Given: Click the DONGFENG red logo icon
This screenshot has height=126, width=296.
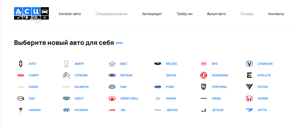Looking at the screenshot, I should coord(203,75).
